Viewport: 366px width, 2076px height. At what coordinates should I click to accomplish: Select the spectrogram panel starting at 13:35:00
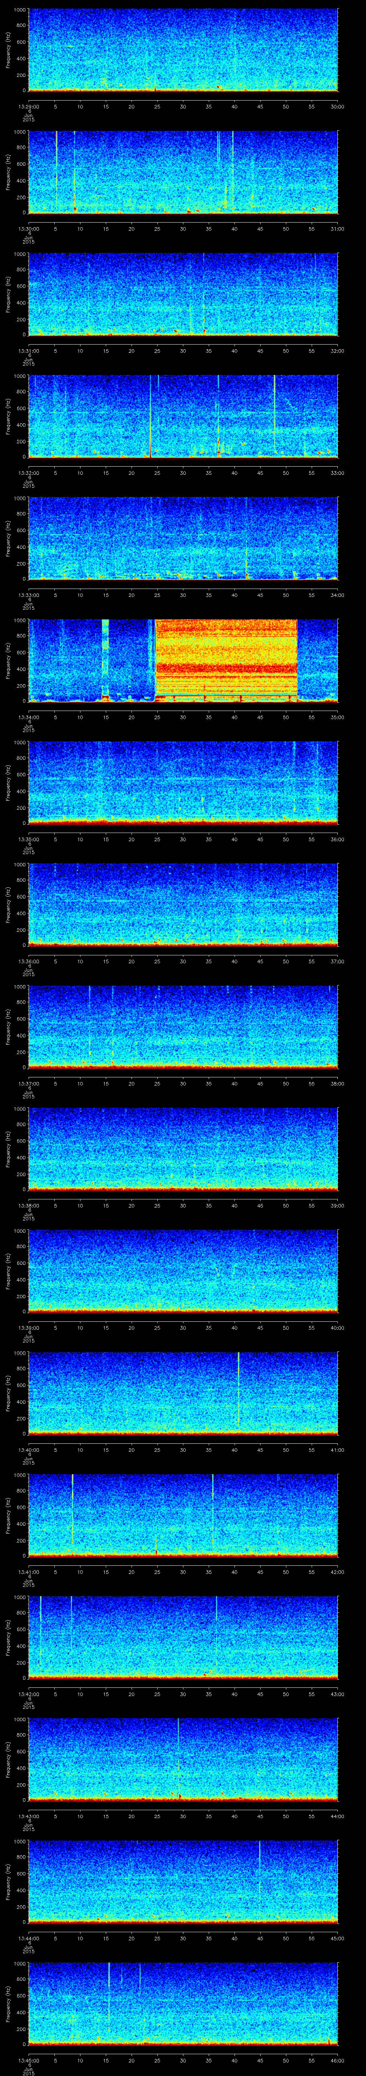point(183,783)
